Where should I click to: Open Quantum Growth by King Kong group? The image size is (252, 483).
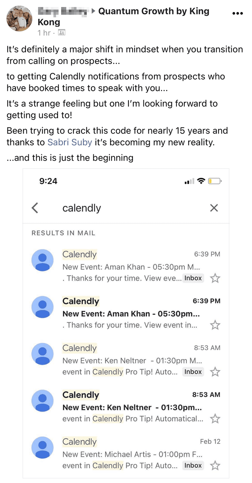click(124, 17)
